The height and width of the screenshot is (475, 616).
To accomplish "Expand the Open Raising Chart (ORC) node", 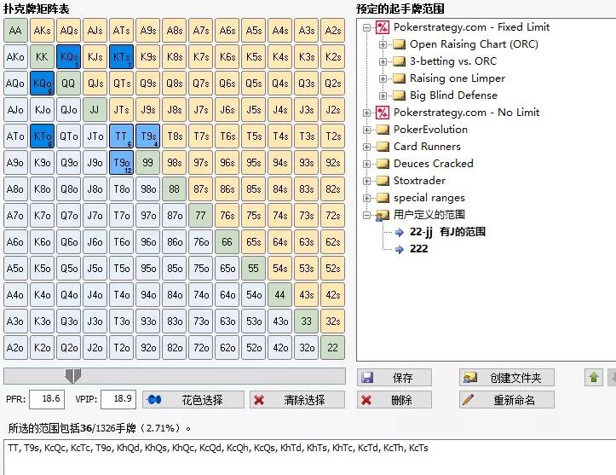I will tap(383, 44).
